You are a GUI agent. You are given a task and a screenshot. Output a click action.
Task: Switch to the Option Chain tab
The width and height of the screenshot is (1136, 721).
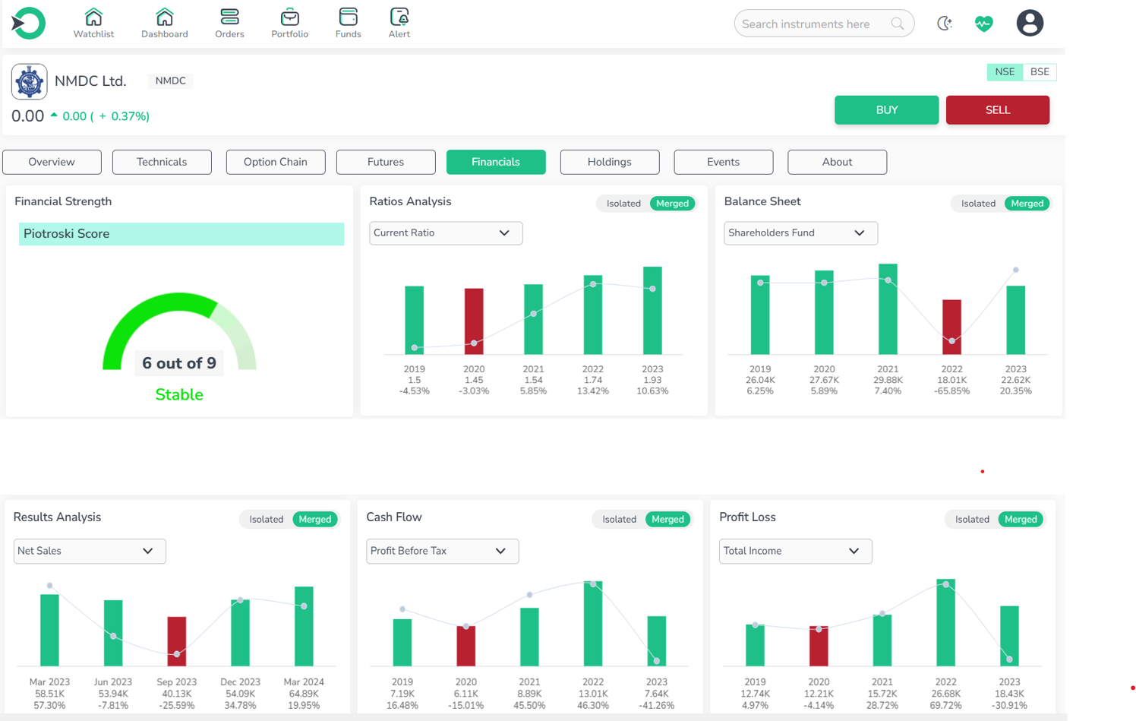point(276,162)
